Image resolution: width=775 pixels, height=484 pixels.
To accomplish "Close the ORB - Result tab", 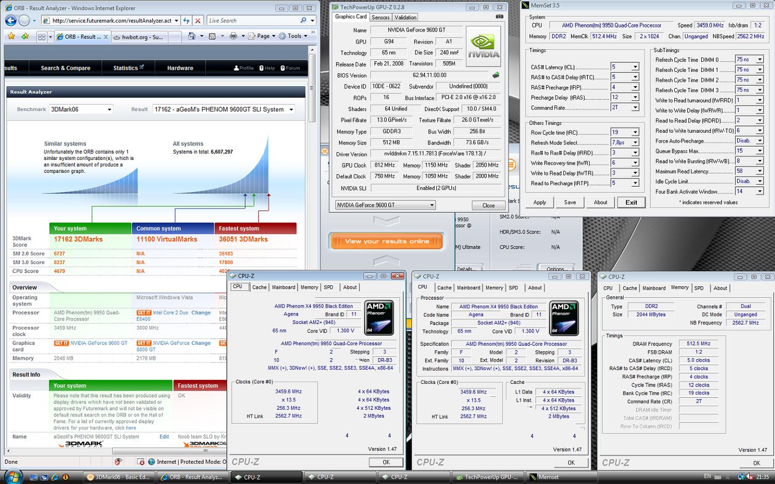I will (x=106, y=37).
